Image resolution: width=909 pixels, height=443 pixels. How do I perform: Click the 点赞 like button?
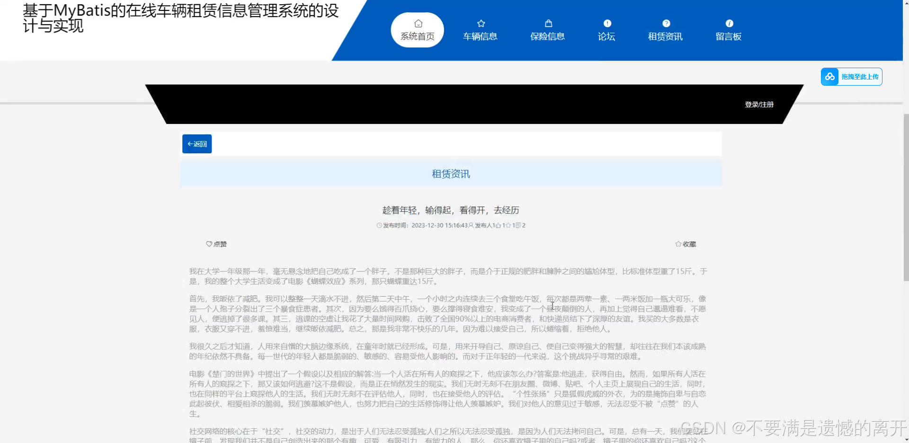pyautogui.click(x=216, y=244)
